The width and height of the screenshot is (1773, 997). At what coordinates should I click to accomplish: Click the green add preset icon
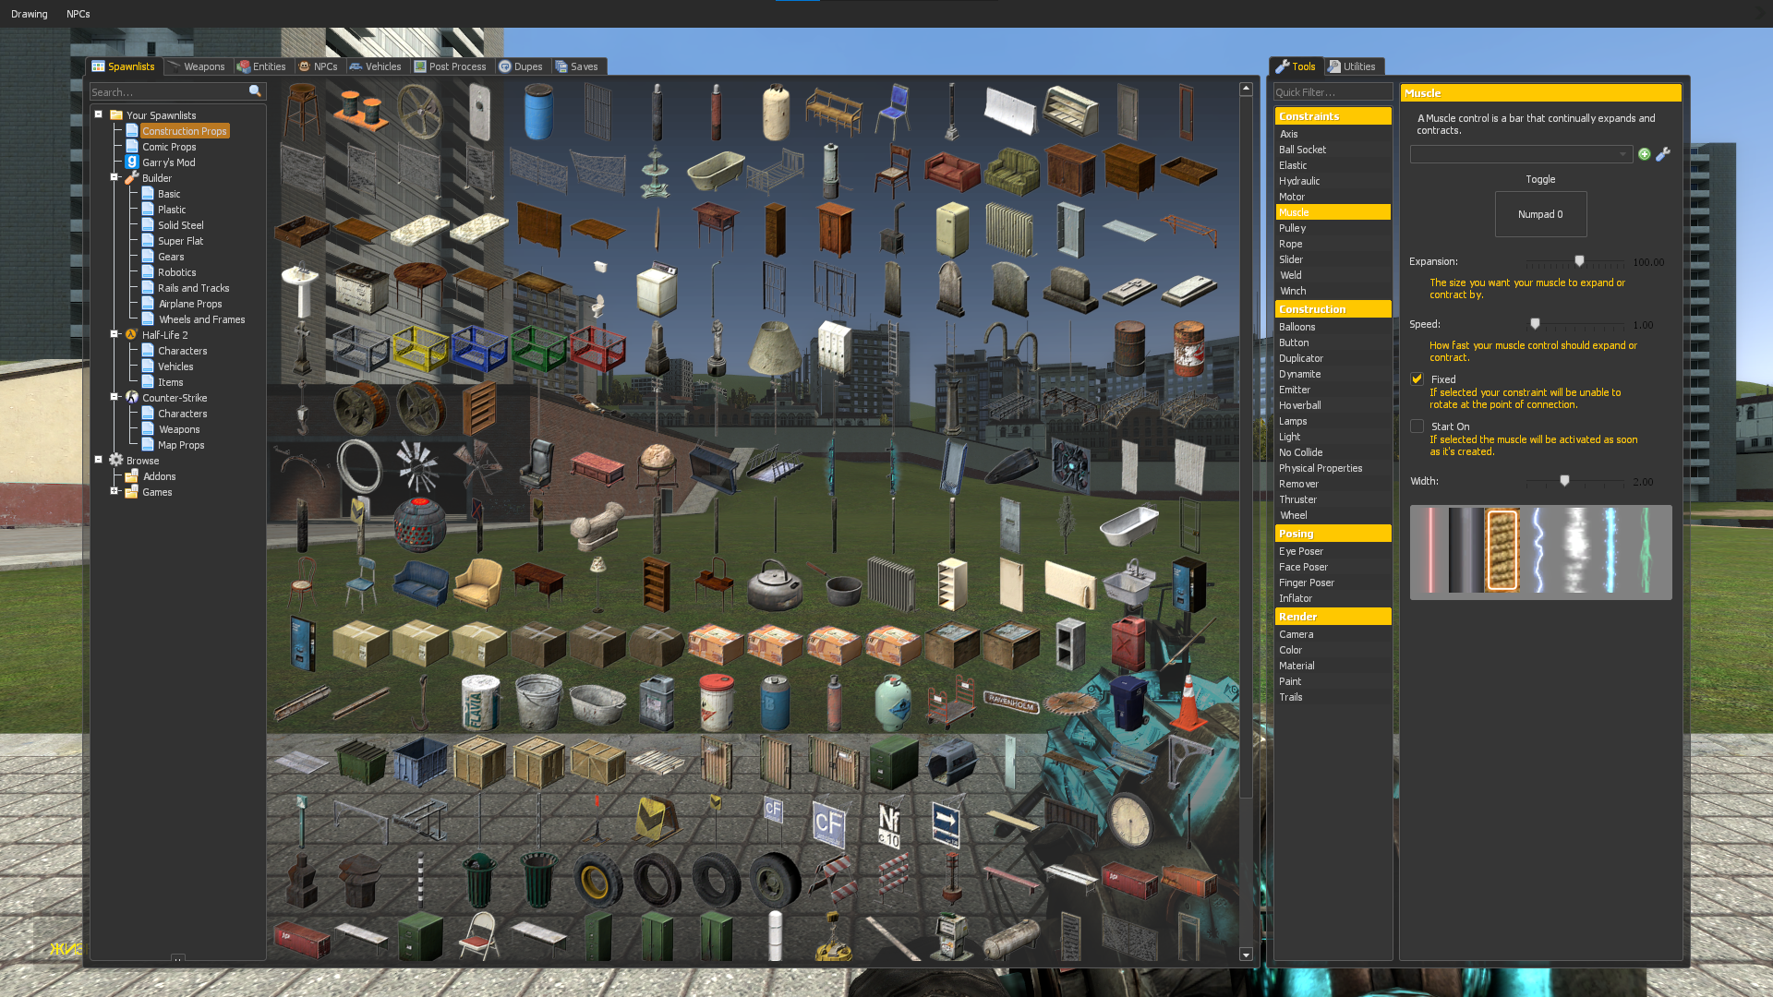(1644, 154)
